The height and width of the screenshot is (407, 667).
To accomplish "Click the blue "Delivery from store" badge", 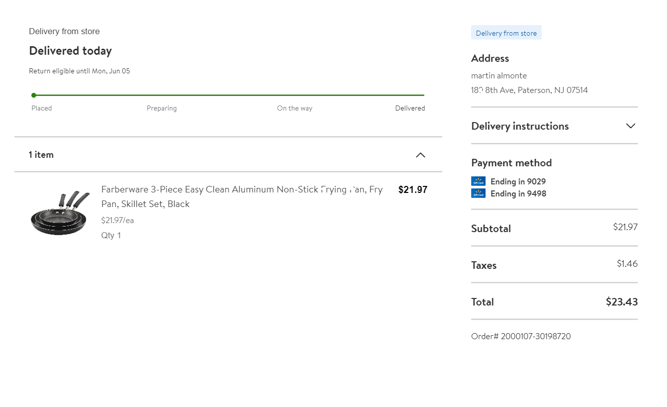I will tap(506, 33).
